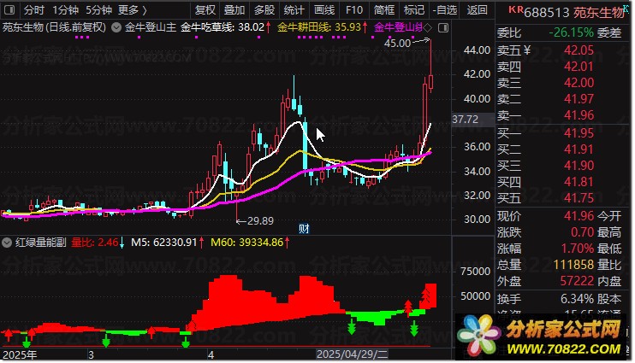Click the 叠加 overlay button

pos(234,9)
